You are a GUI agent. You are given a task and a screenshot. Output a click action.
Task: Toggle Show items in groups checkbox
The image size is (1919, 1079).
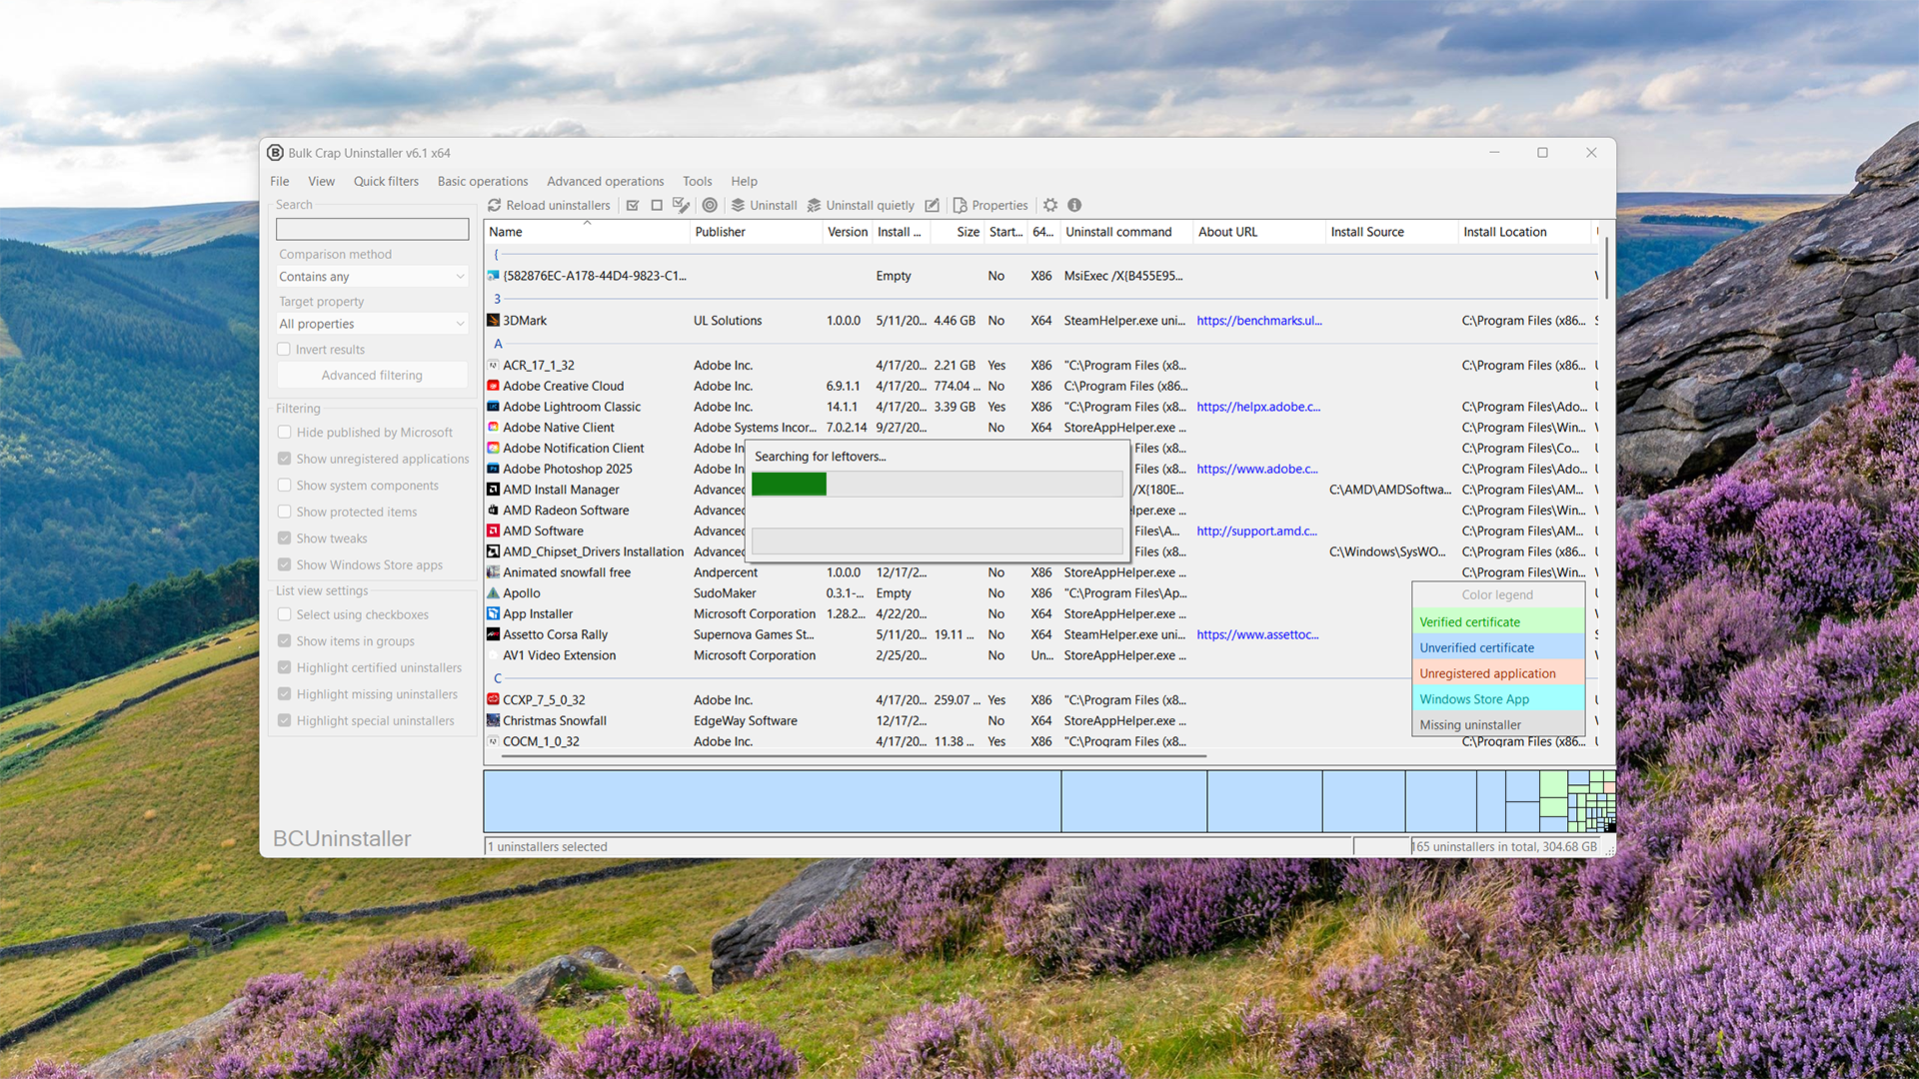pos(285,641)
